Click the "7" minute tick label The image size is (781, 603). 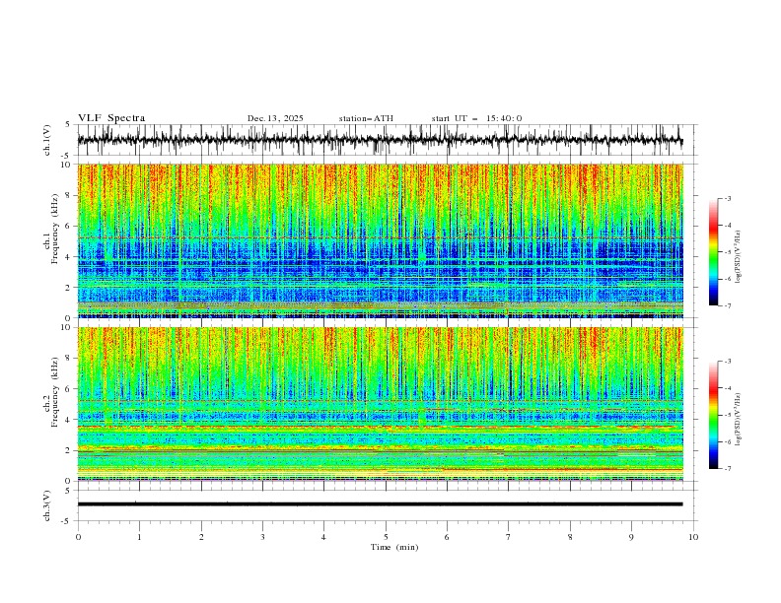pyautogui.click(x=509, y=537)
